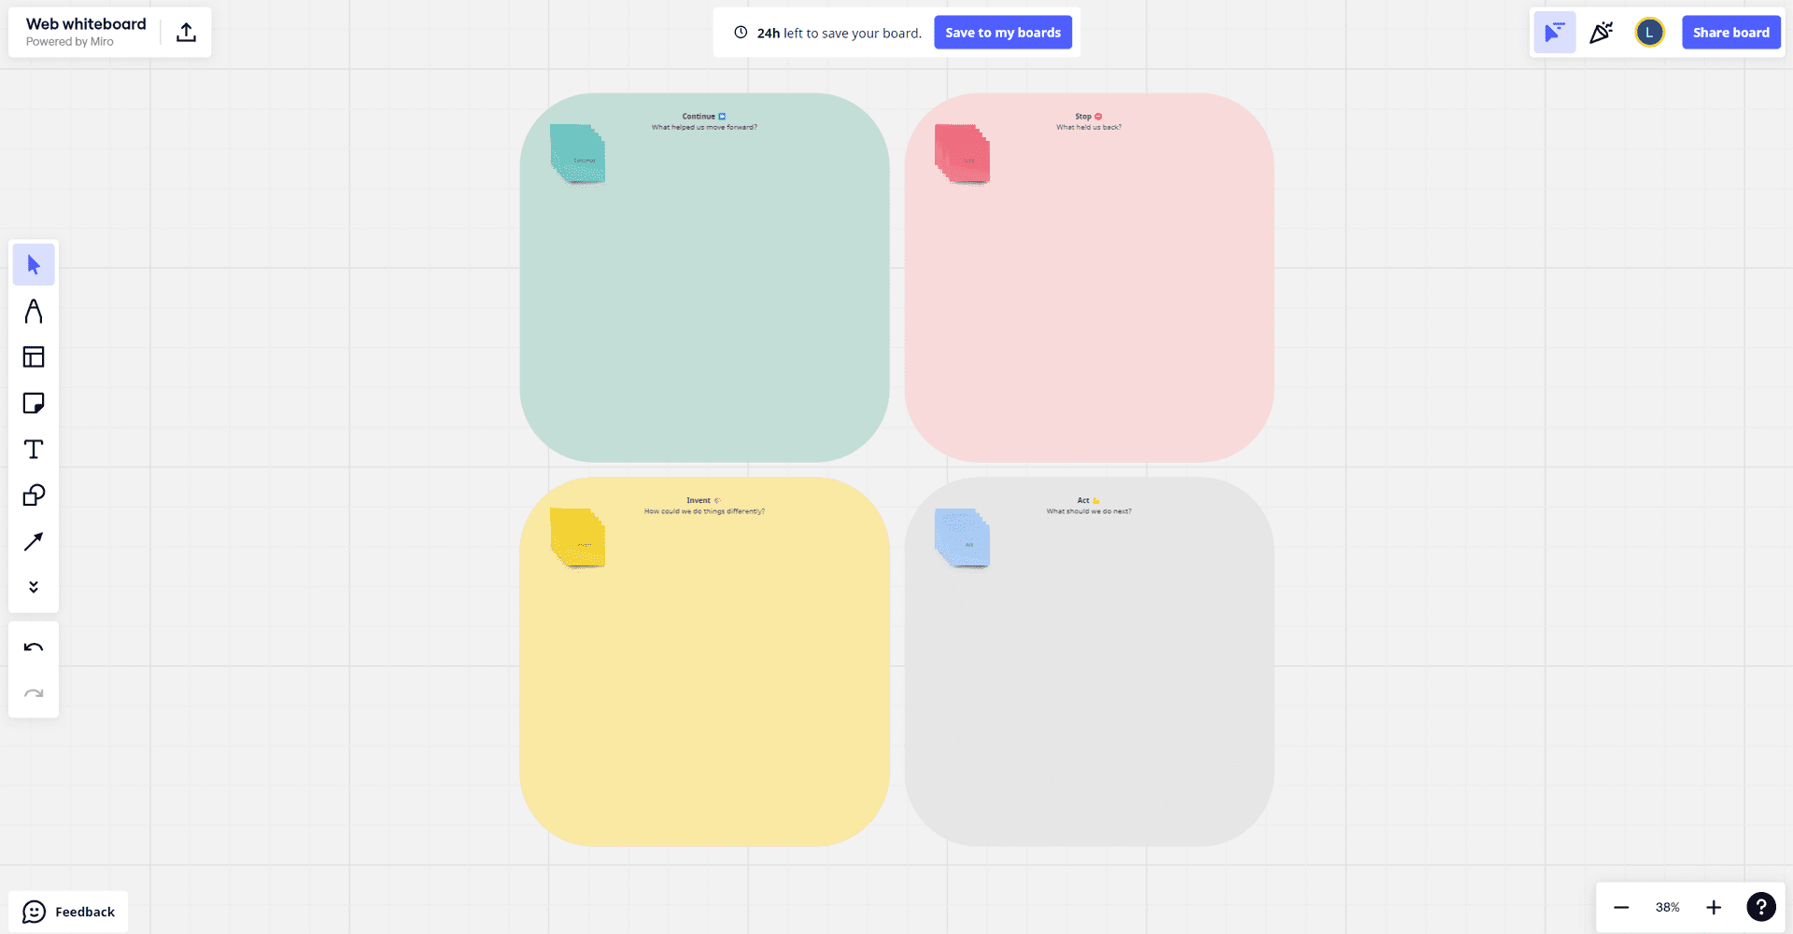Viewport: 1793px width, 934px height.
Task: Select the Text tool
Action: coord(34,449)
